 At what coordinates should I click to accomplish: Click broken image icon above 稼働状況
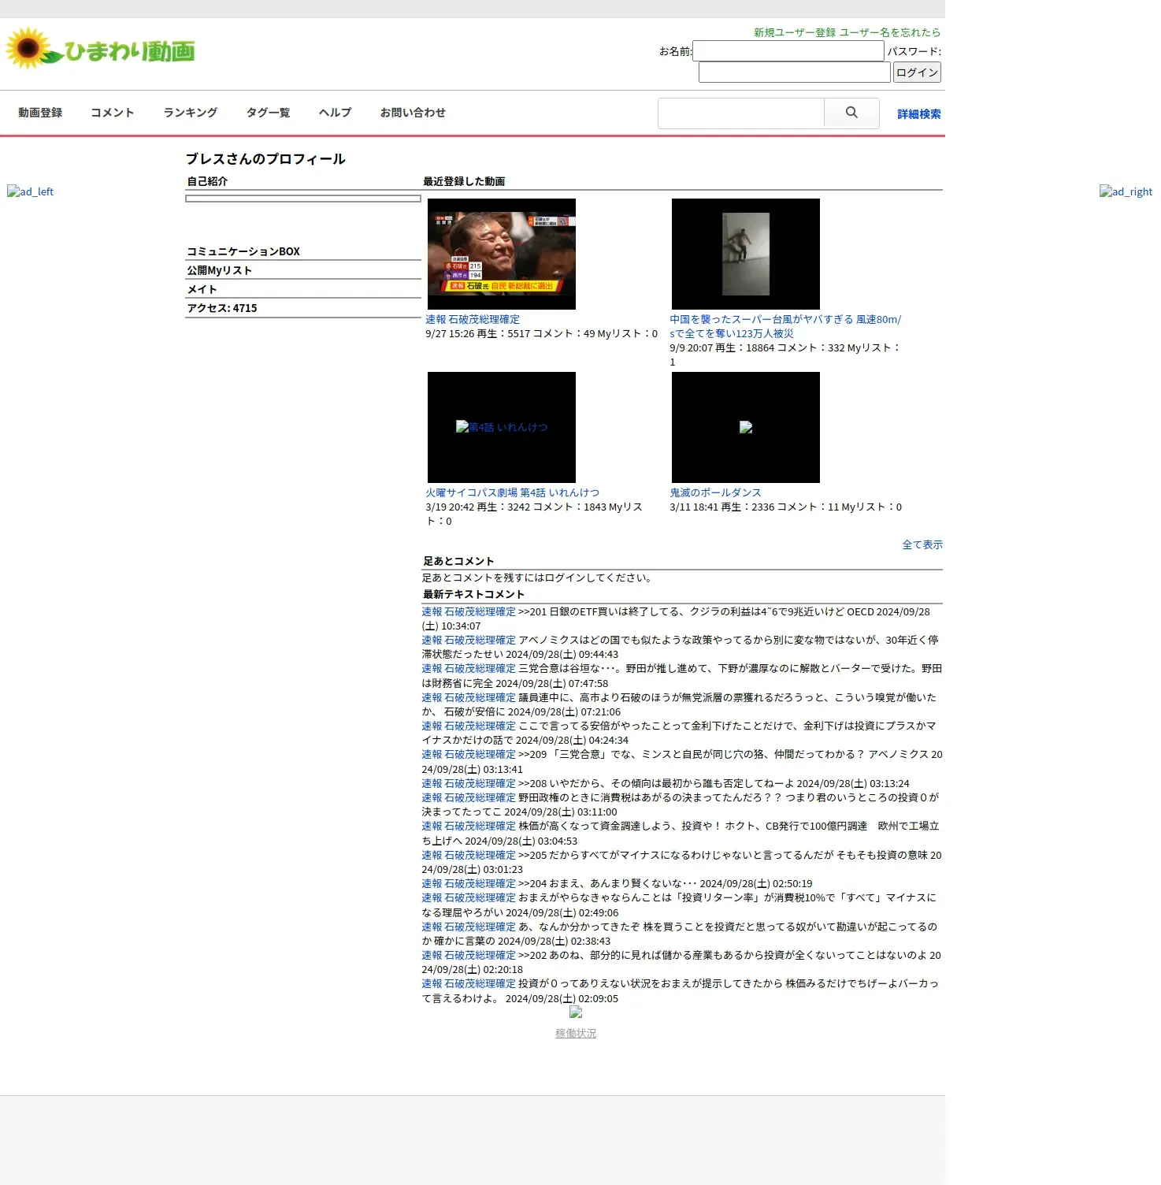coord(576,1012)
